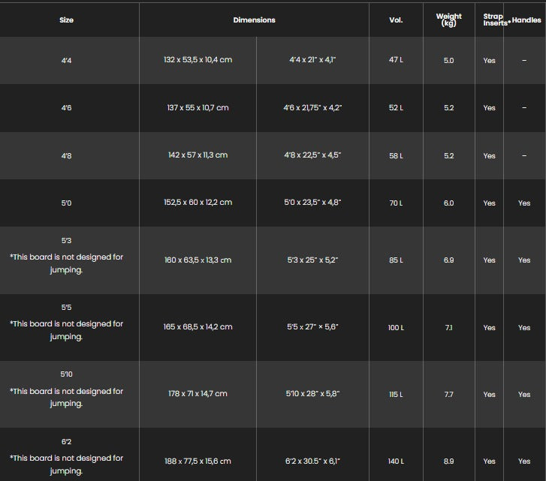
Task: Select the Strap Inserts column header
Action: pos(493,20)
